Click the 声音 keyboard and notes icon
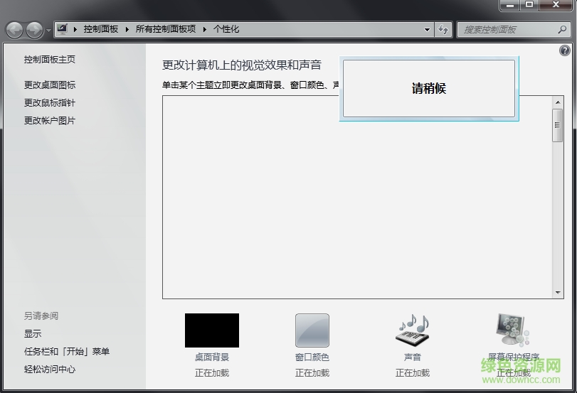The image size is (577, 393). [413, 330]
